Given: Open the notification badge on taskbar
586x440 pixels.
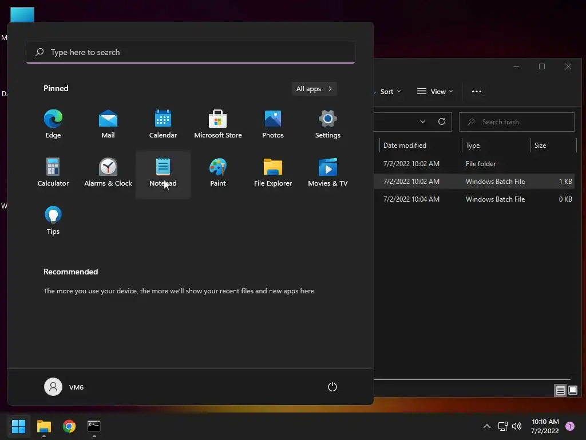Looking at the screenshot, I should click(569, 426).
